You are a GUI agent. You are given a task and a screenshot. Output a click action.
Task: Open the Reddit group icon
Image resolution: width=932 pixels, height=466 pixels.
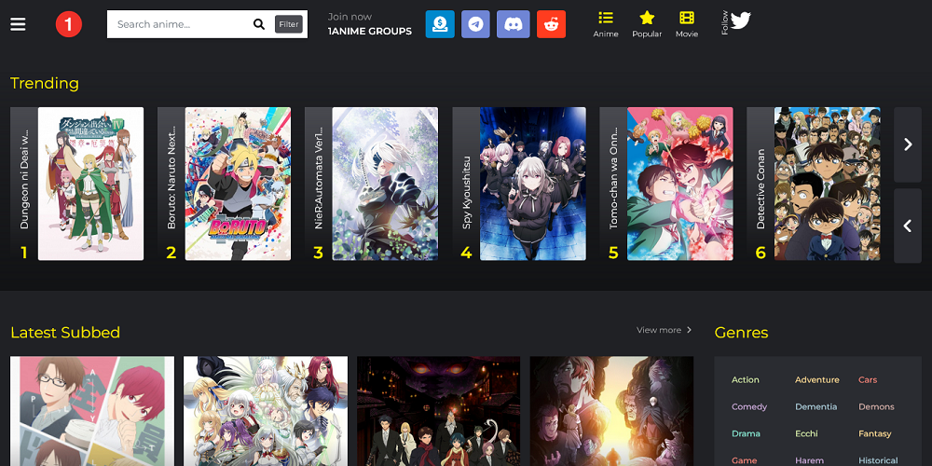click(x=551, y=24)
